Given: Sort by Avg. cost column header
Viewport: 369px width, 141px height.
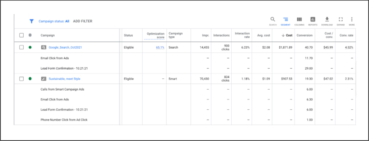Looking at the screenshot, I should tap(264, 35).
